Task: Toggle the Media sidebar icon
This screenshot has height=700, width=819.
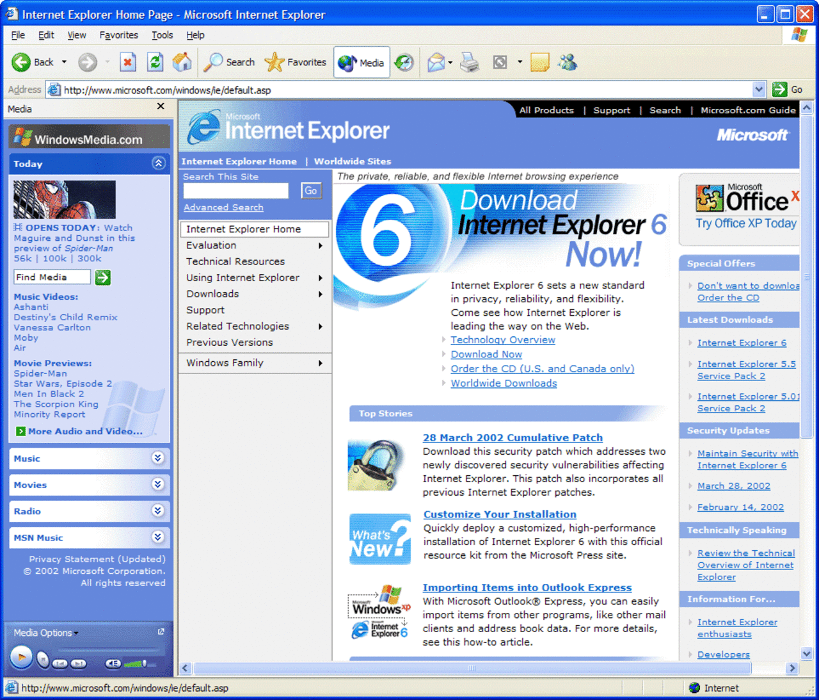Action: click(361, 61)
